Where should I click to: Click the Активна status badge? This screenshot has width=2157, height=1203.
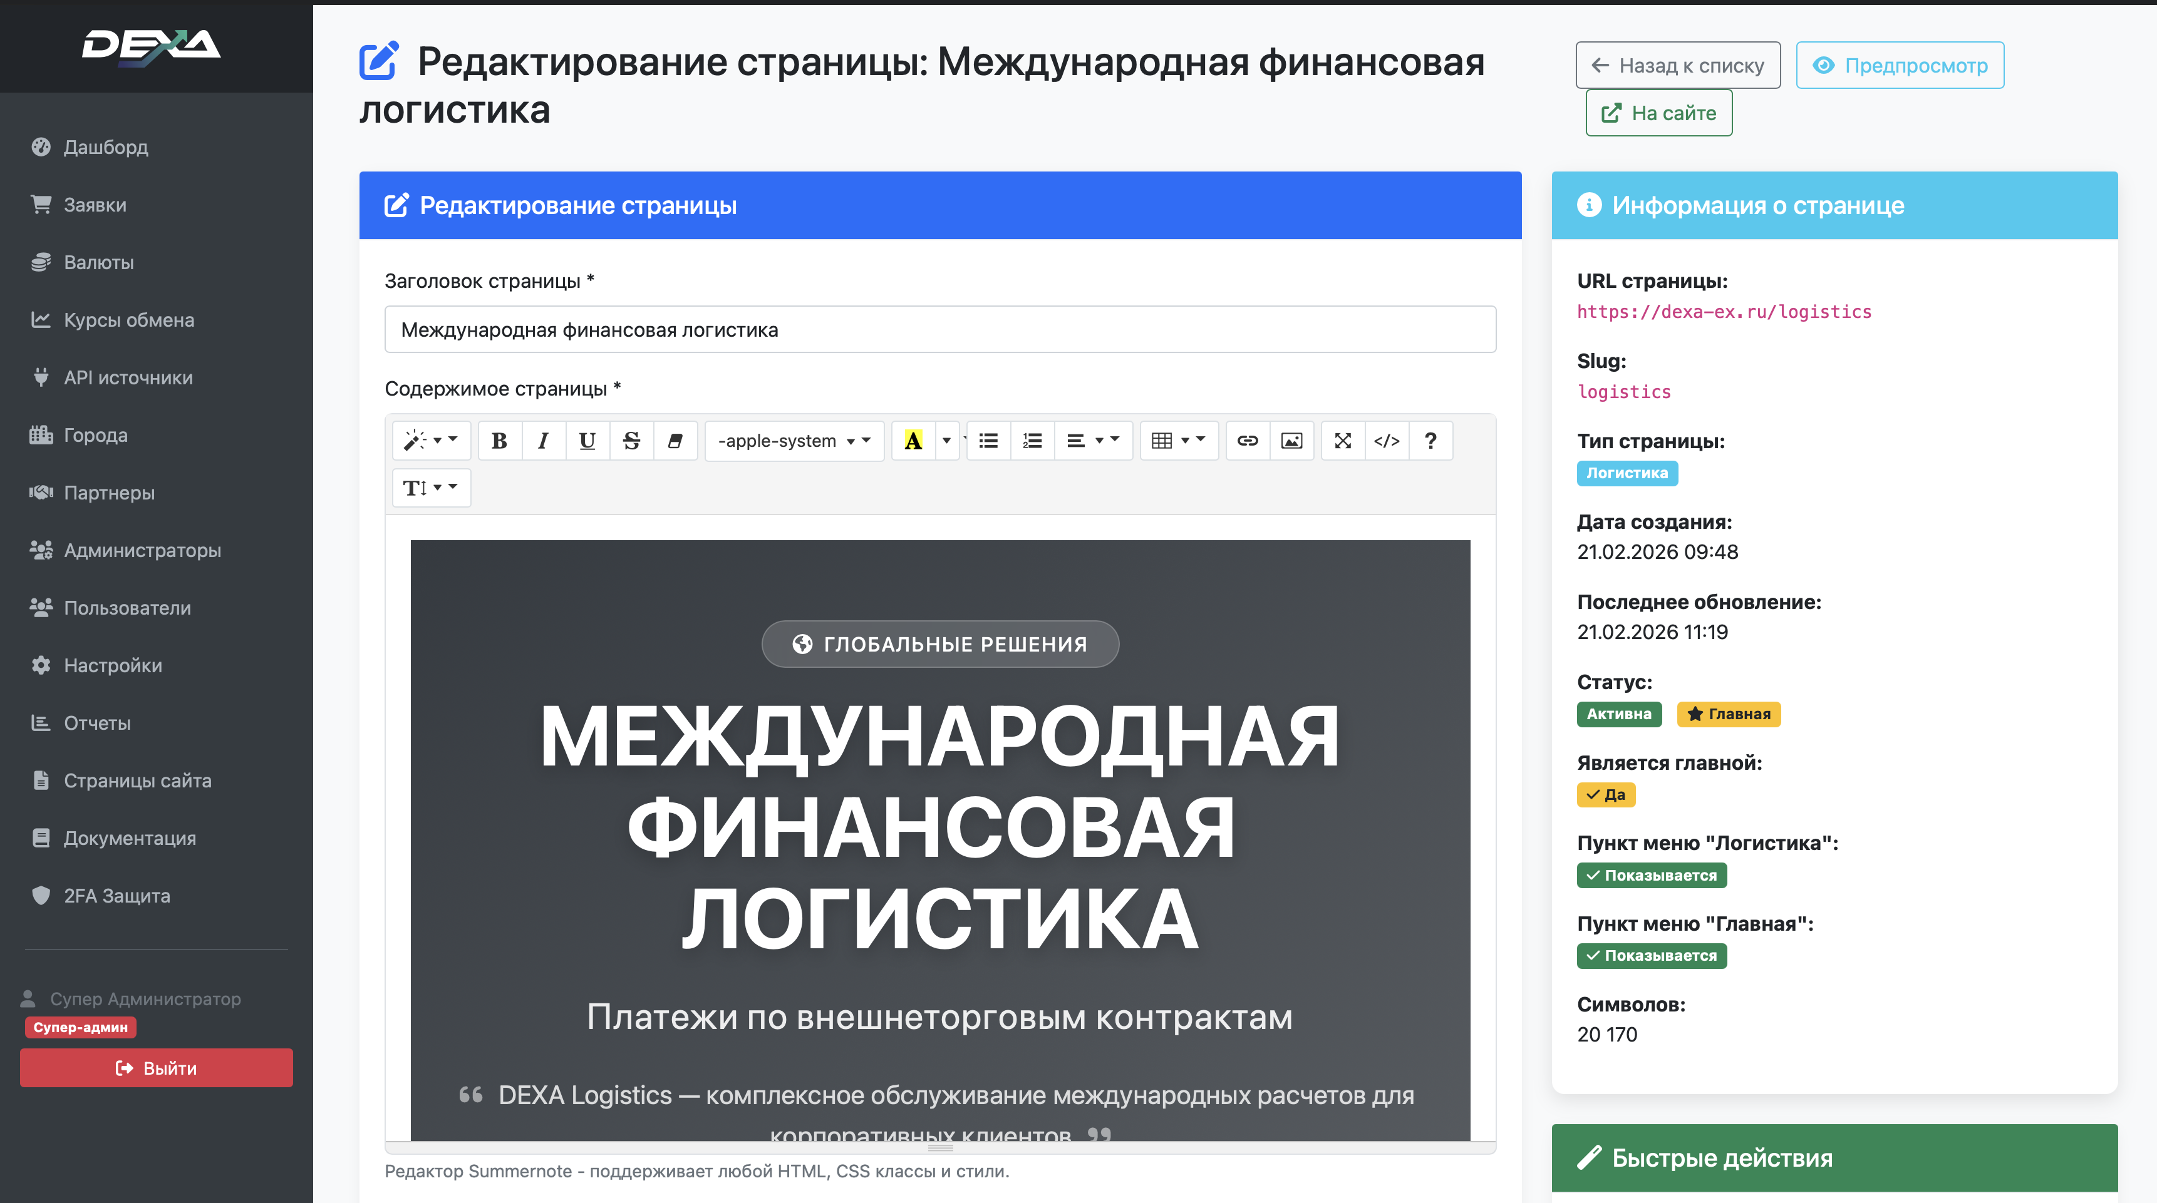tap(1618, 714)
